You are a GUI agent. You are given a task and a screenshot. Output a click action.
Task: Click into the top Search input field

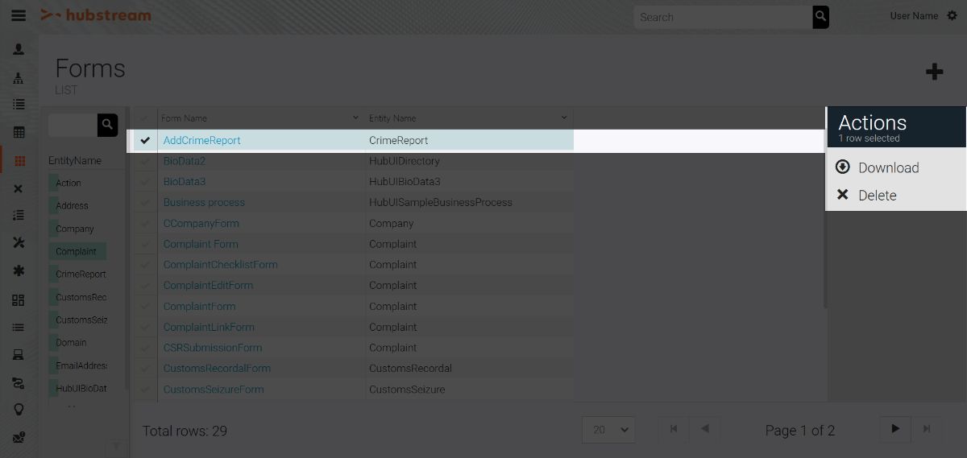721,17
